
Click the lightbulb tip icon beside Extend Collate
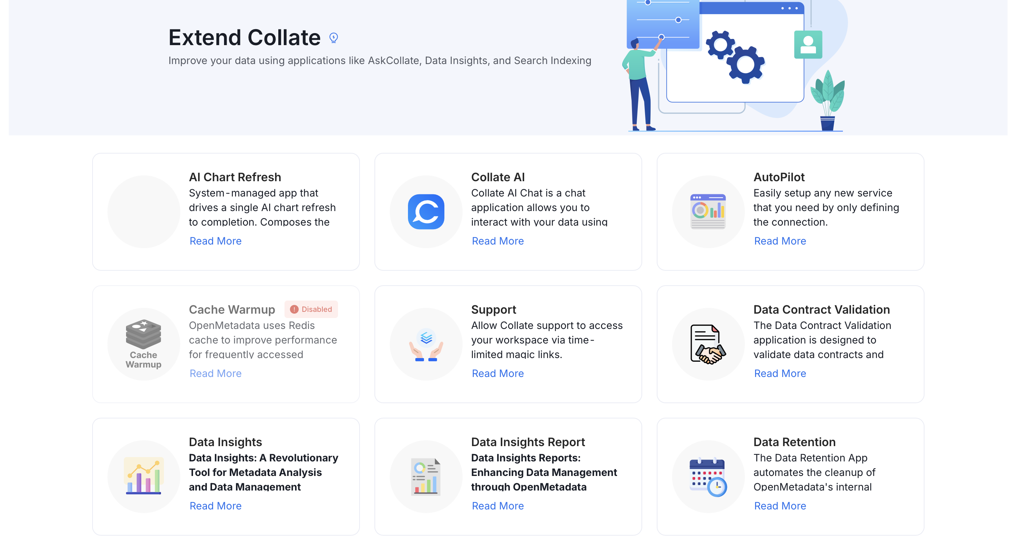334,38
